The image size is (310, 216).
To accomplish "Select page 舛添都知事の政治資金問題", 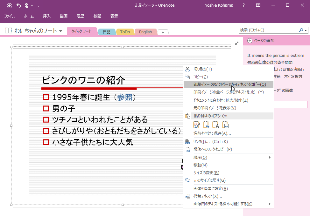I will pos(270,62).
